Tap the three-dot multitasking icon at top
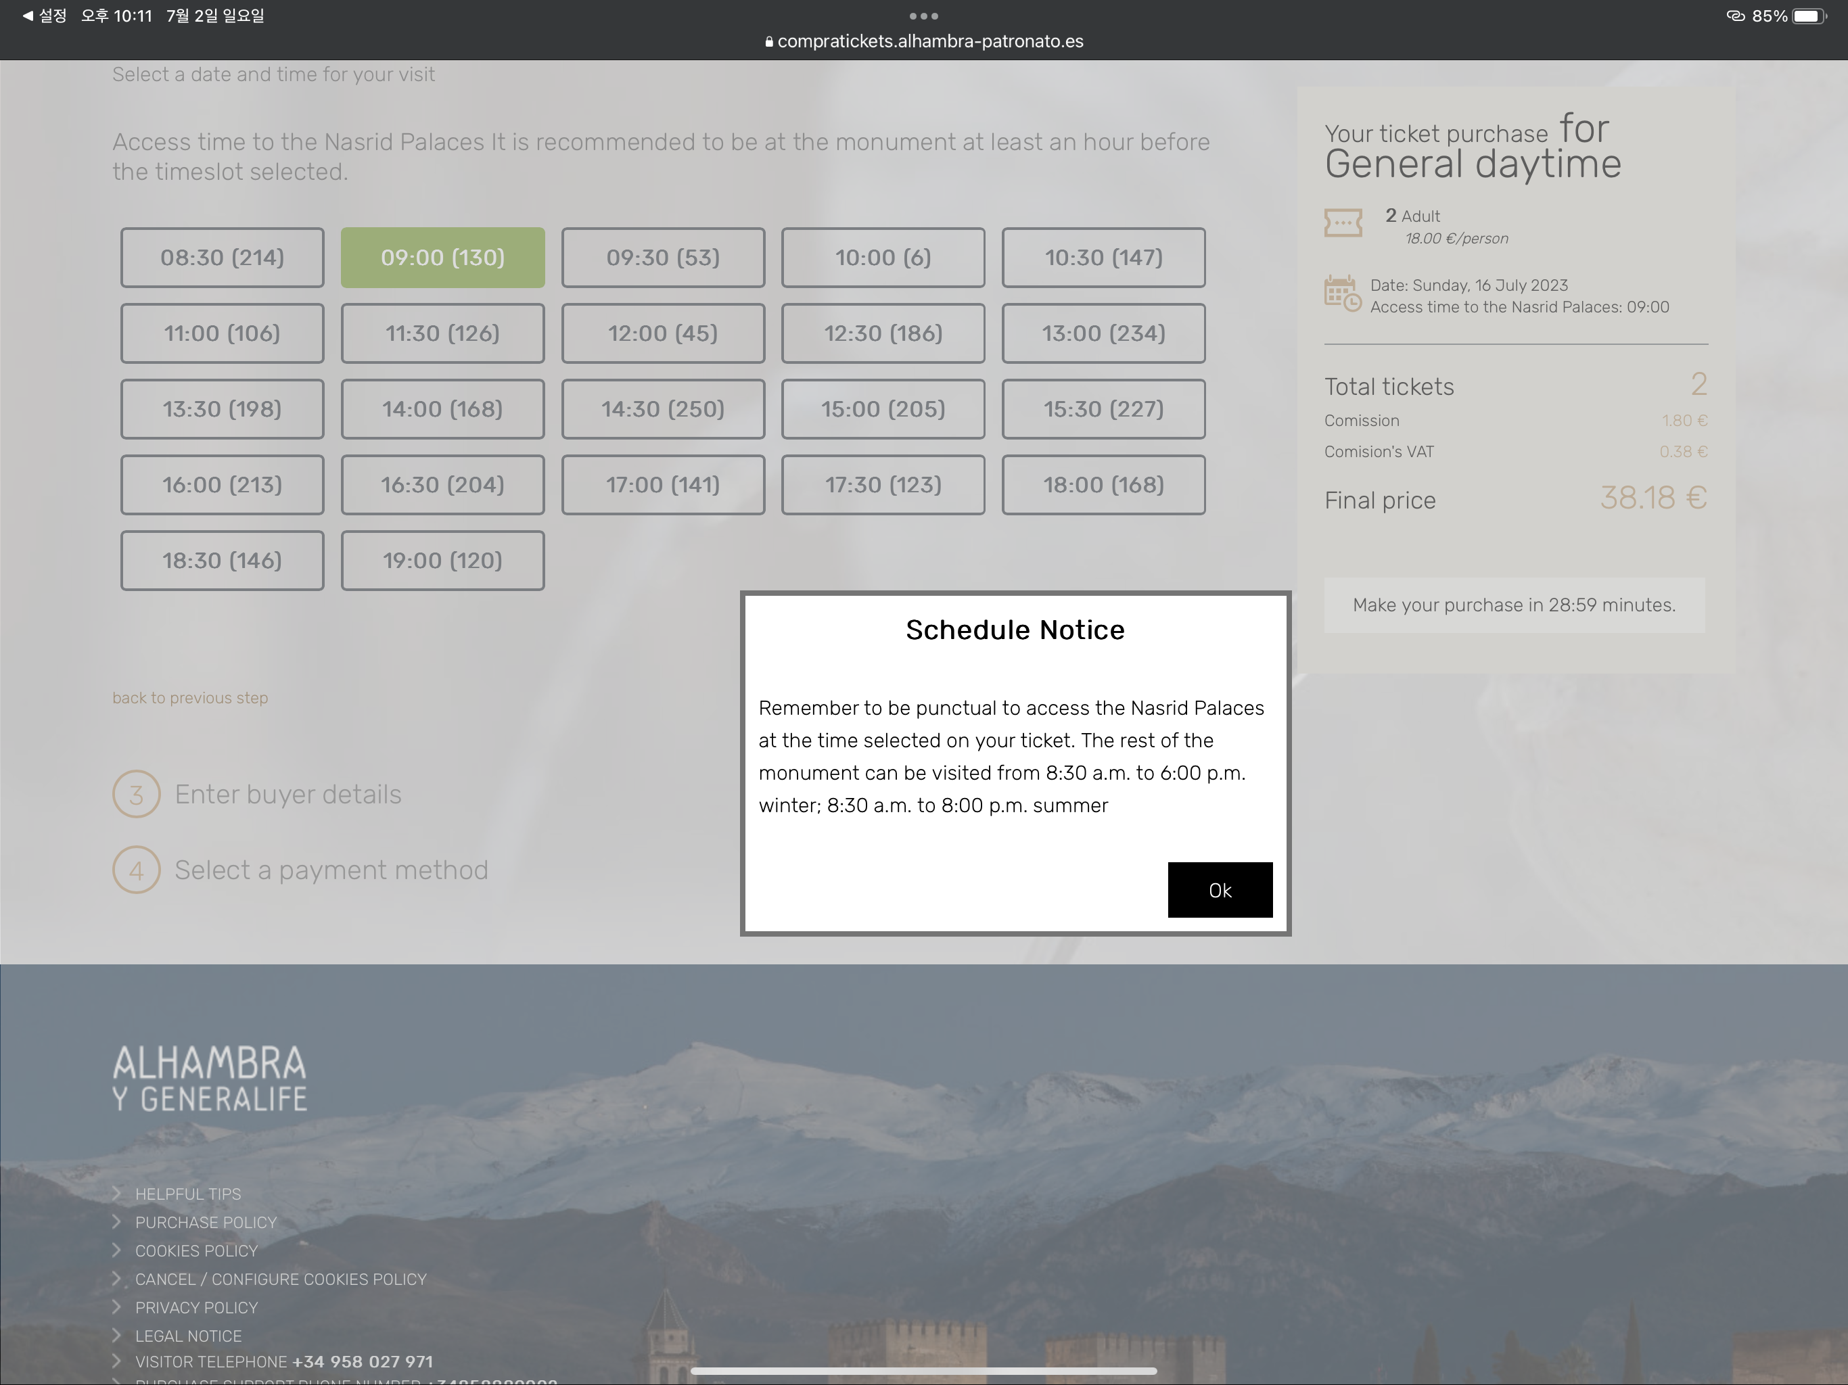 [x=923, y=16]
